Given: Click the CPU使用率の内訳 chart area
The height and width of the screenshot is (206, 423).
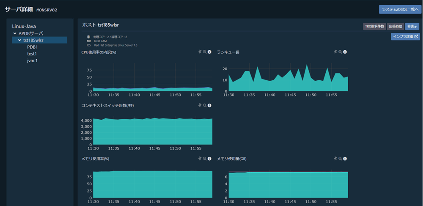Looking at the screenshot, I should (153, 78).
